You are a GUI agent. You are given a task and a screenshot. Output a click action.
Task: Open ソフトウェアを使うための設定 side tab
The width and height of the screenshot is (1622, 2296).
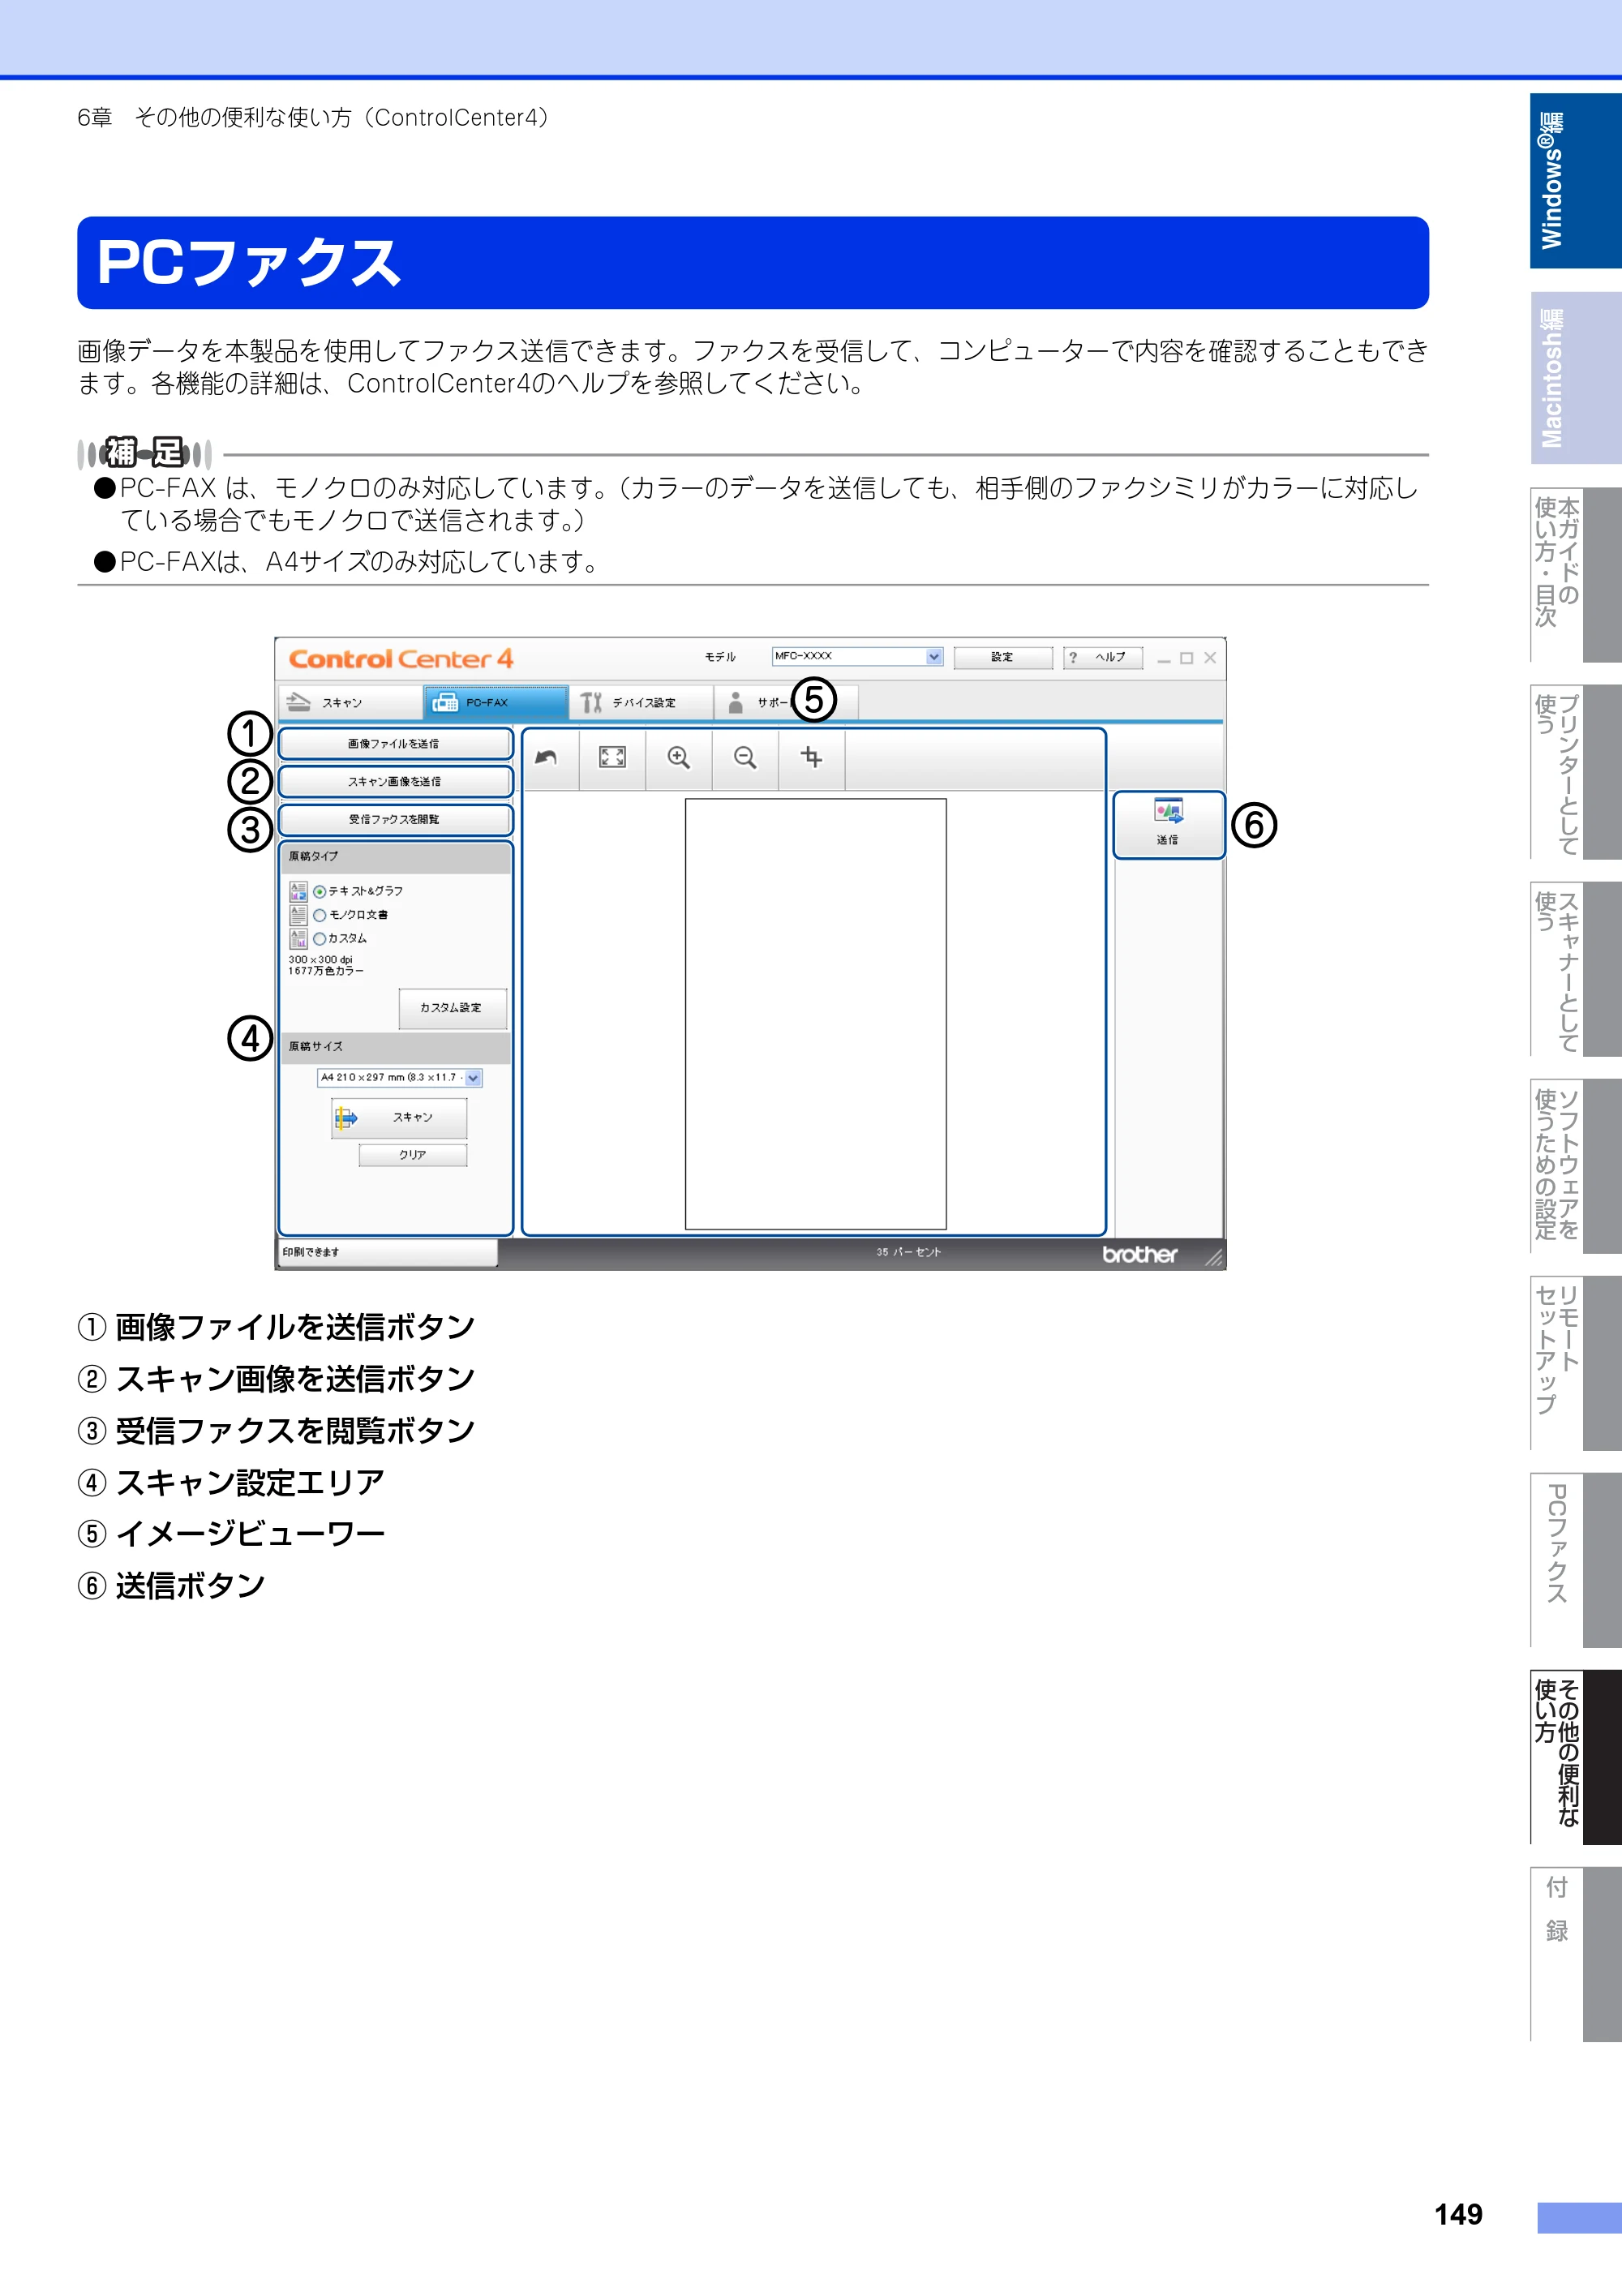coord(1575,1166)
